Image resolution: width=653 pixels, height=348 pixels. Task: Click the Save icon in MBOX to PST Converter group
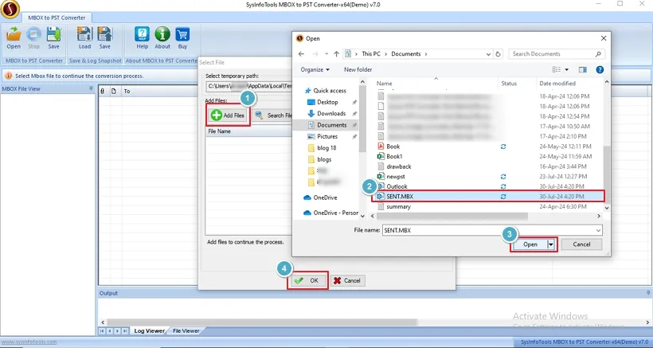point(53,38)
